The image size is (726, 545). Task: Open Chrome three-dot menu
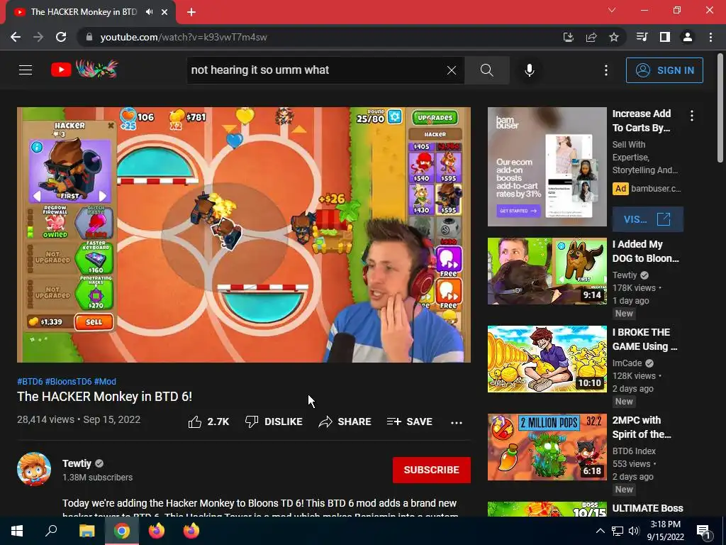710,37
